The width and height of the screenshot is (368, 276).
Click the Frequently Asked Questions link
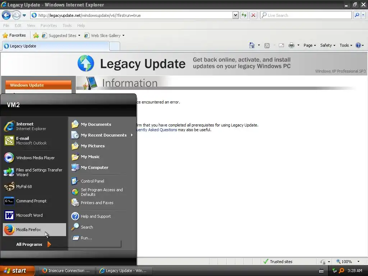click(156, 130)
